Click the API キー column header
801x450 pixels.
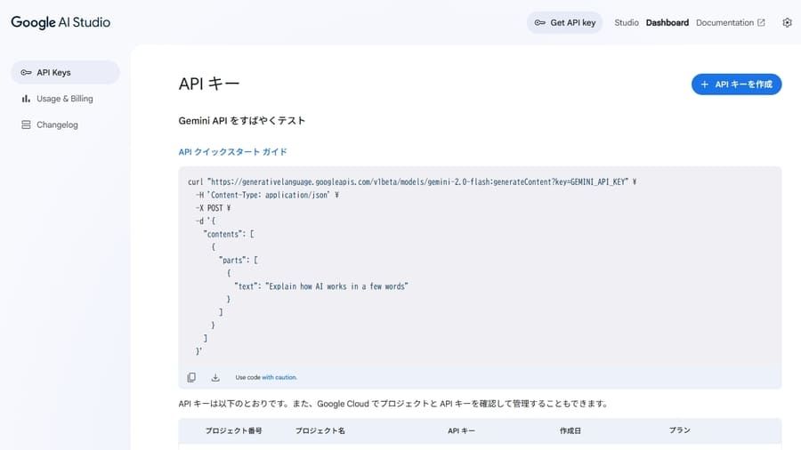point(461,430)
